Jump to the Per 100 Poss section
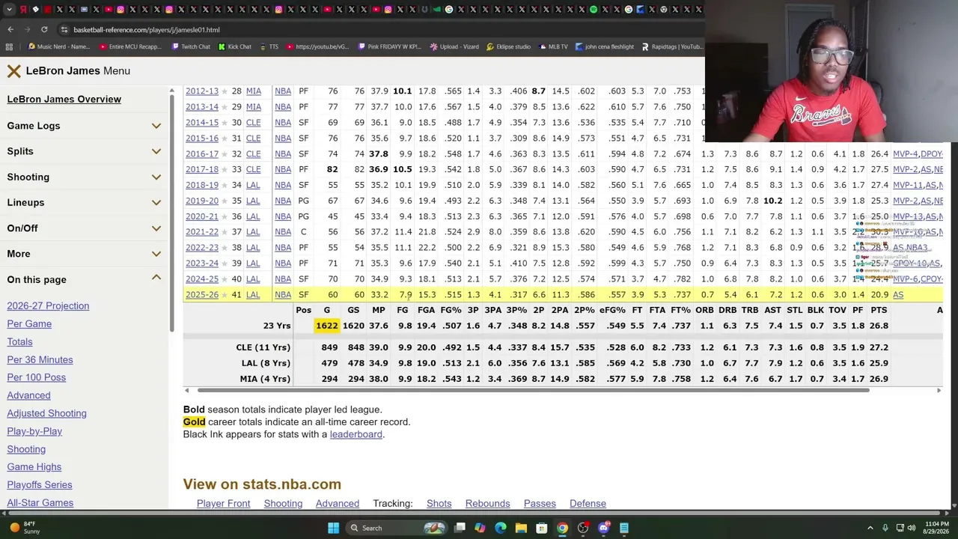 (x=36, y=377)
